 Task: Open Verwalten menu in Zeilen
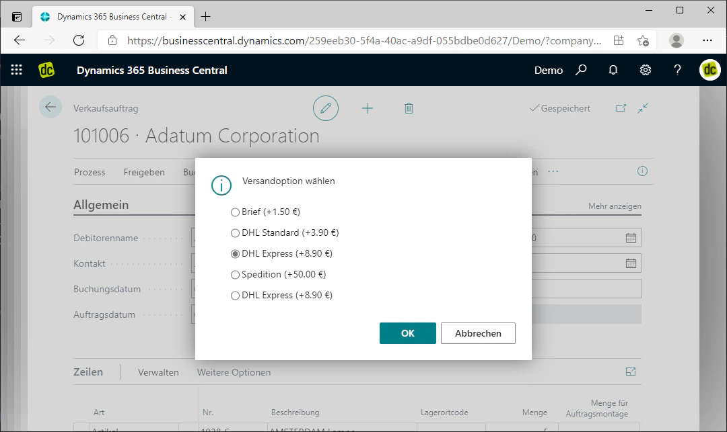(x=158, y=372)
